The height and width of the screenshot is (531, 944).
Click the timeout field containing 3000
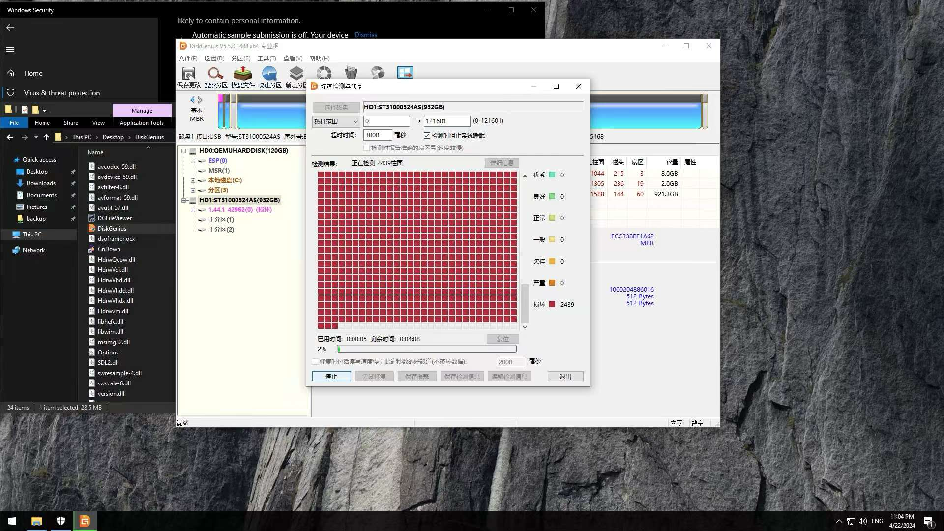[377, 135]
